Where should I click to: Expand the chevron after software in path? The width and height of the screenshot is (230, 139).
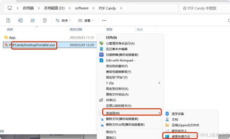[93, 8]
